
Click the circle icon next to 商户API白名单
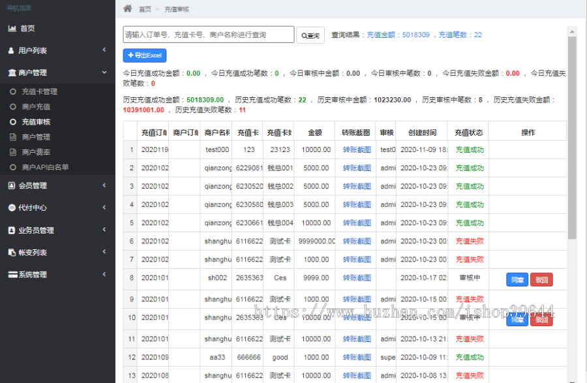coord(13,167)
